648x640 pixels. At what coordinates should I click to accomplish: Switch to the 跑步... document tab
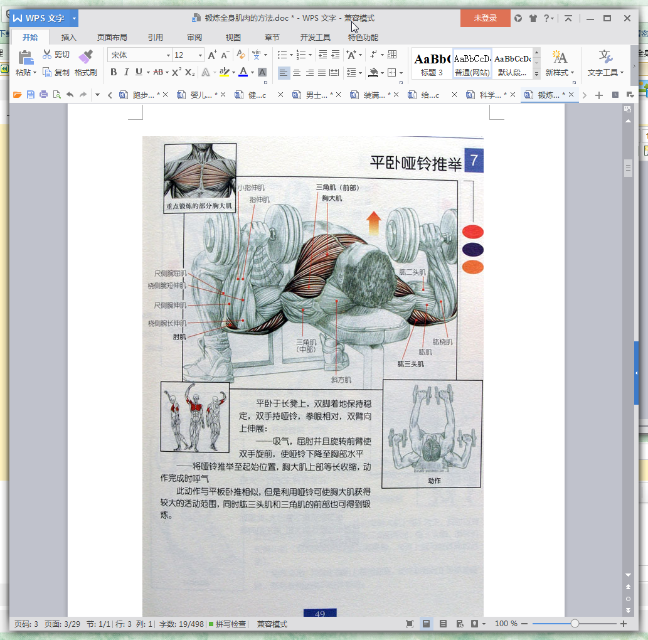click(x=143, y=95)
